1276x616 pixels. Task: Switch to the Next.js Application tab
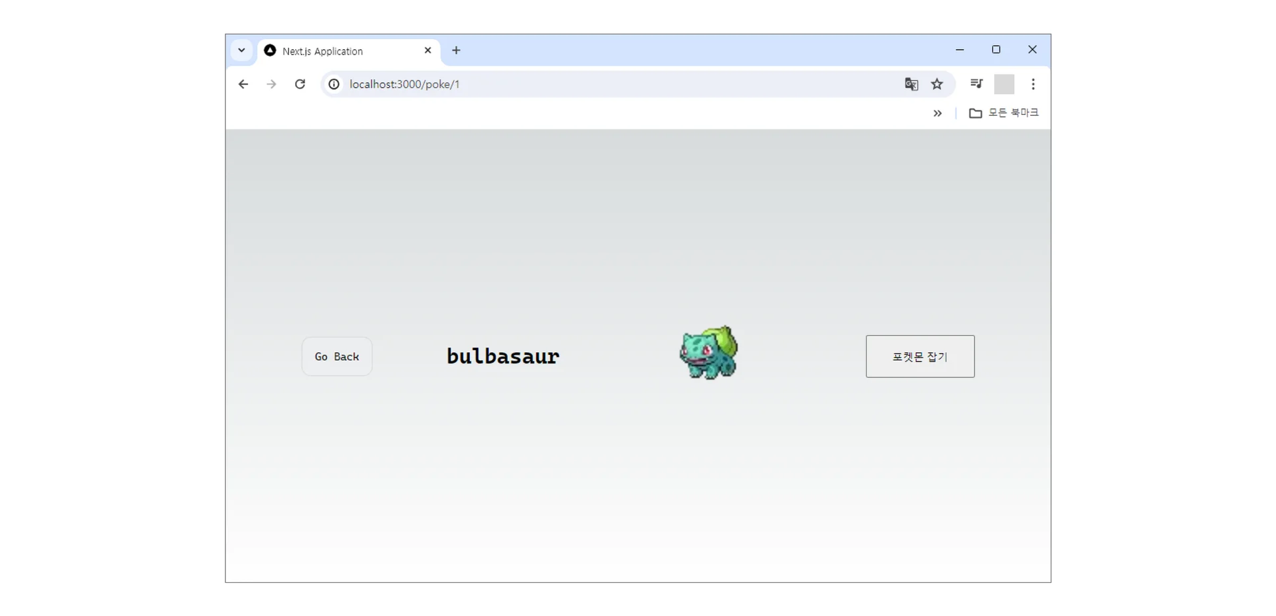click(x=349, y=51)
